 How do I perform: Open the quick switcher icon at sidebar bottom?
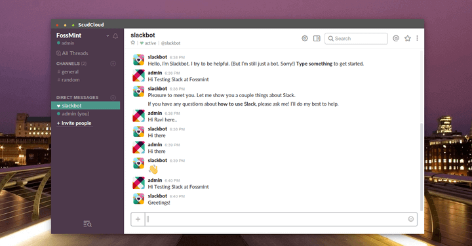coord(87,224)
